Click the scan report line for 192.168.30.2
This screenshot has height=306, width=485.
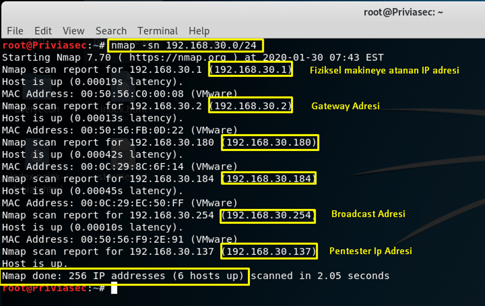click(147, 106)
